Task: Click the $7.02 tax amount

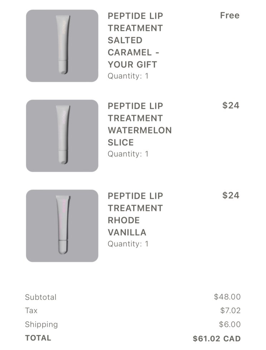Action: tap(230, 311)
